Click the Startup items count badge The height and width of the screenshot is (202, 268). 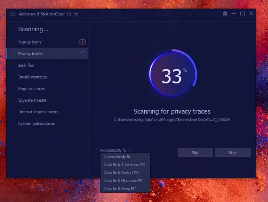(82, 42)
